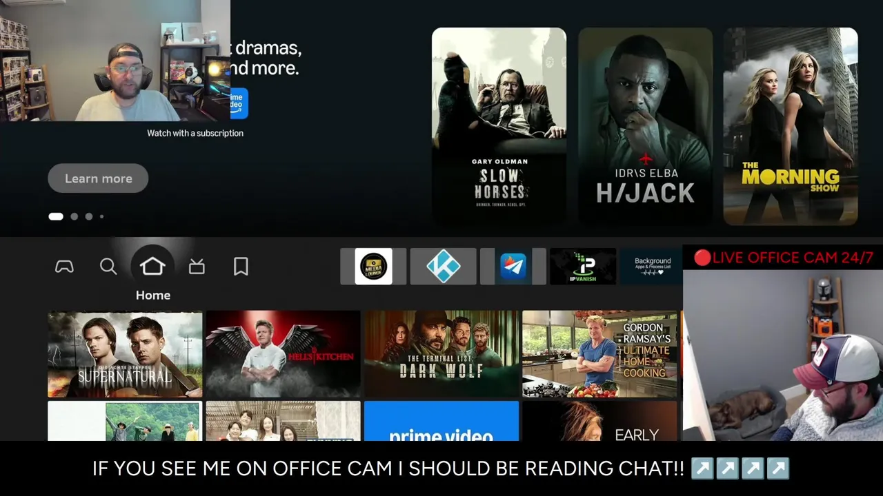Image resolution: width=883 pixels, height=496 pixels.
Task: Open The Morning Show poster
Action: (791, 126)
